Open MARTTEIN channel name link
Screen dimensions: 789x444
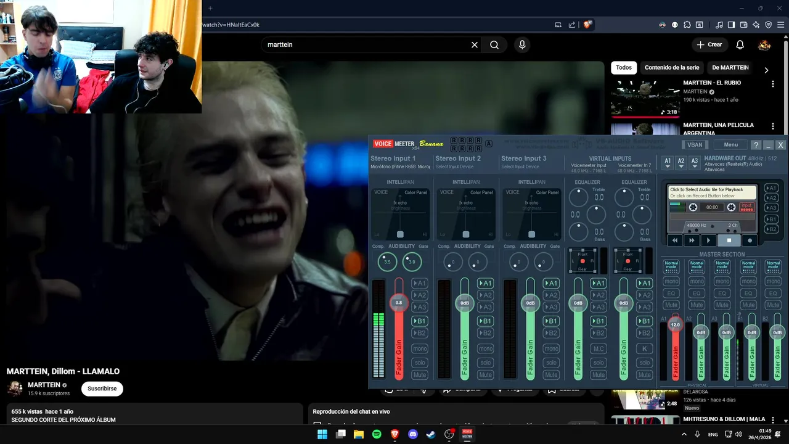[x=44, y=385]
